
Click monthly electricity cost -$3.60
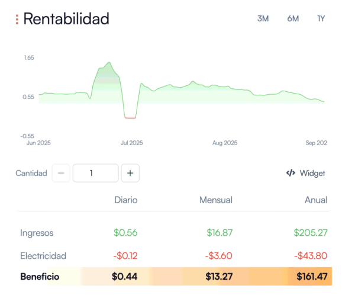(x=219, y=256)
